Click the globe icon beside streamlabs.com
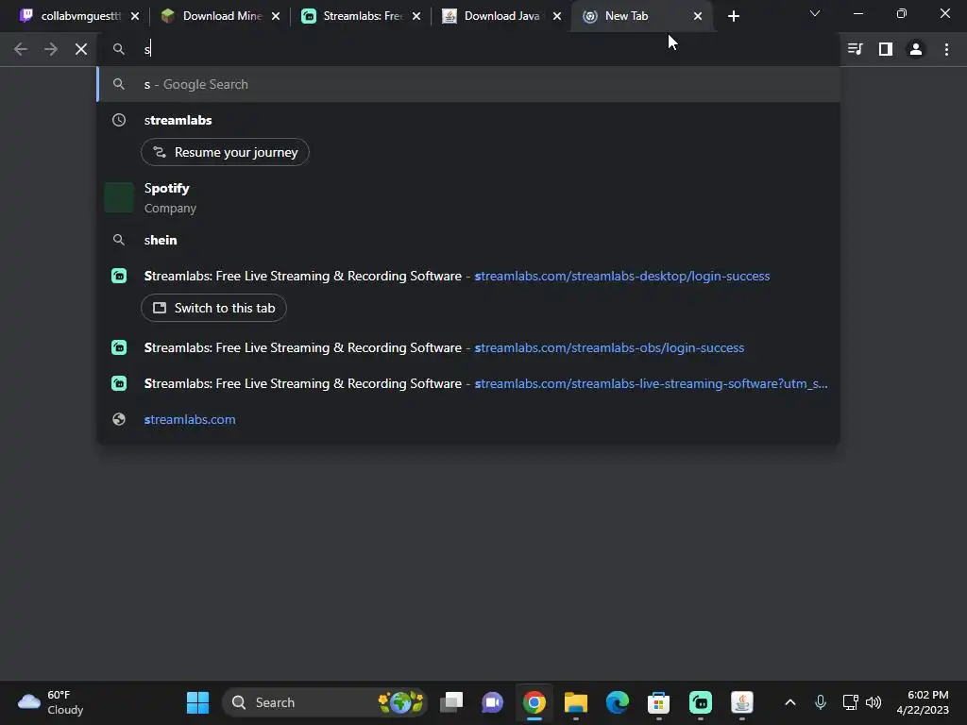Screen dimensions: 967x725 (x=119, y=419)
